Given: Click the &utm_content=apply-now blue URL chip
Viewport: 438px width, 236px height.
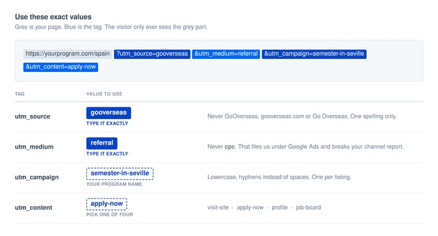Looking at the screenshot, I should (61, 67).
